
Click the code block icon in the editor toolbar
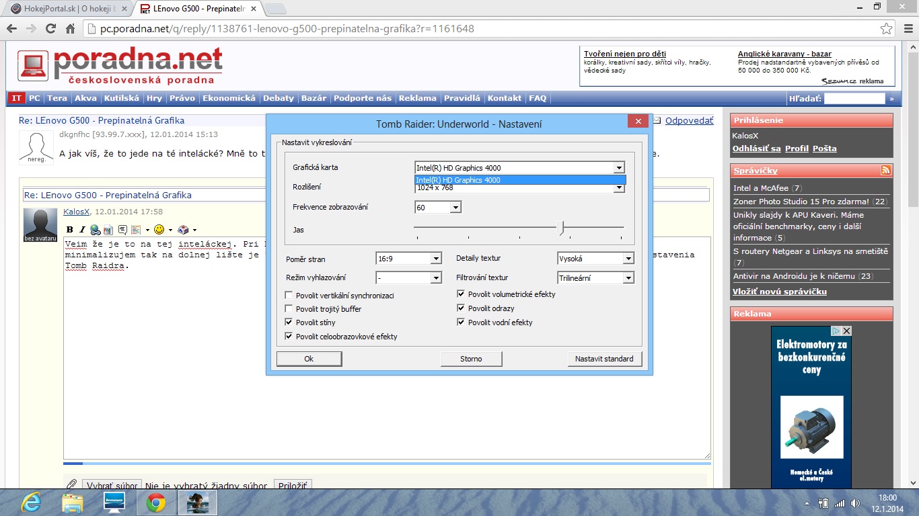[135, 230]
